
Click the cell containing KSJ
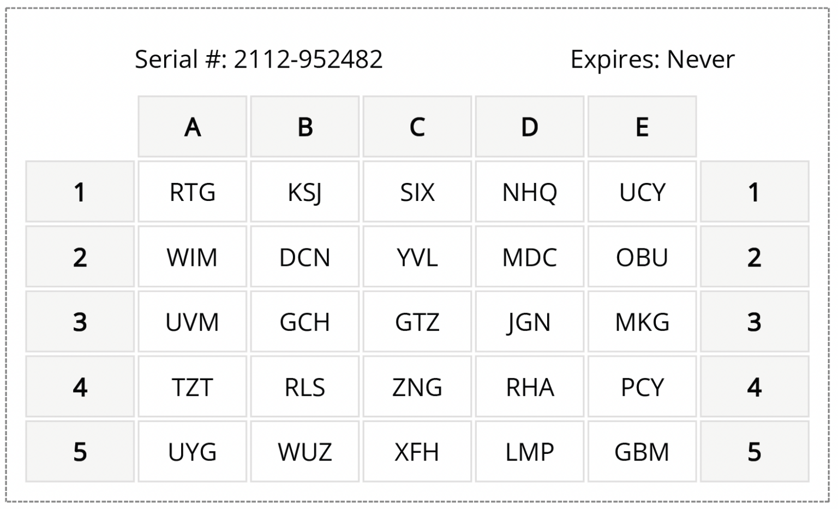[x=305, y=192]
